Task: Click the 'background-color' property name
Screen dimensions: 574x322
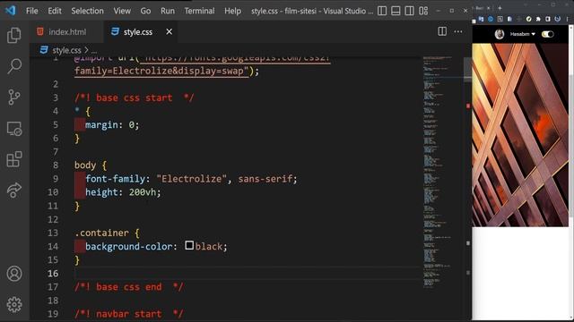Action: click(129, 247)
